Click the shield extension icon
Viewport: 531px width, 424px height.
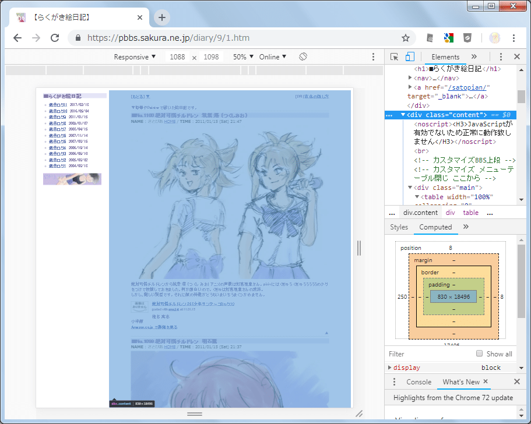(467, 38)
